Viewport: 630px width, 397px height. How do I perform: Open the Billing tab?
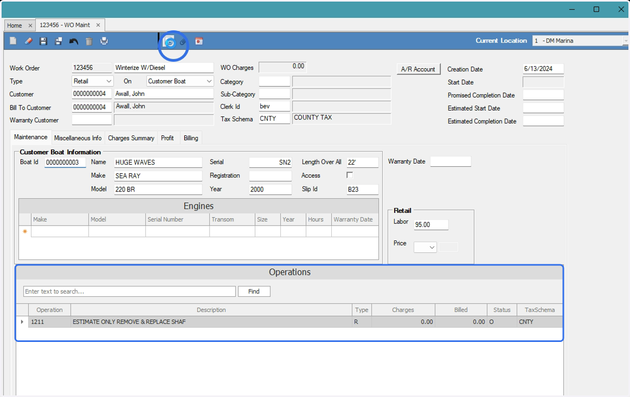(191, 138)
